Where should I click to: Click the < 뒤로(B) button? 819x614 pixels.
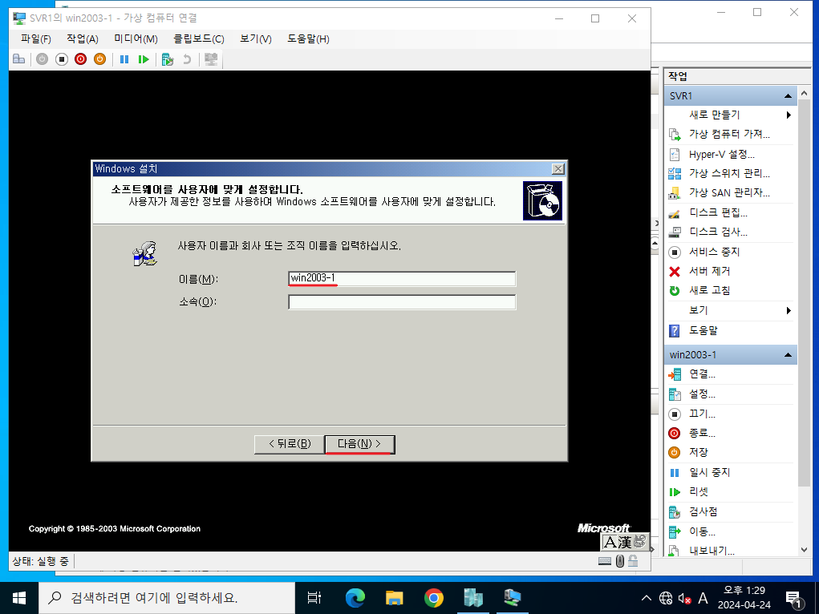(290, 444)
